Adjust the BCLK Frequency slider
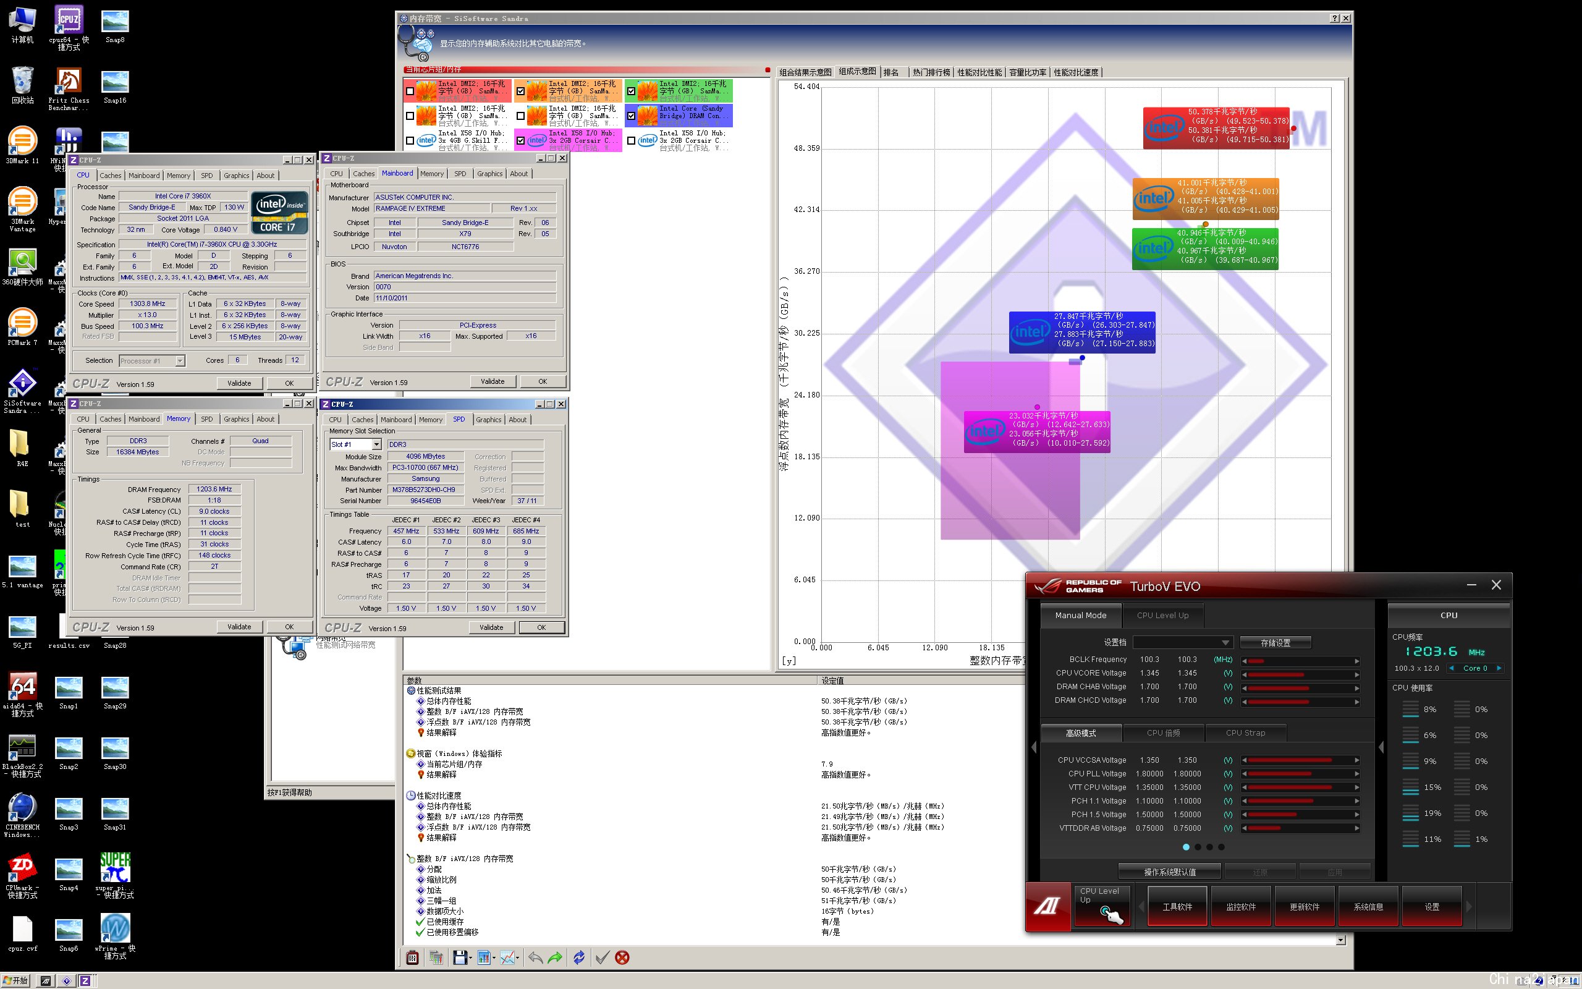This screenshot has height=989, width=1582. (x=1300, y=661)
